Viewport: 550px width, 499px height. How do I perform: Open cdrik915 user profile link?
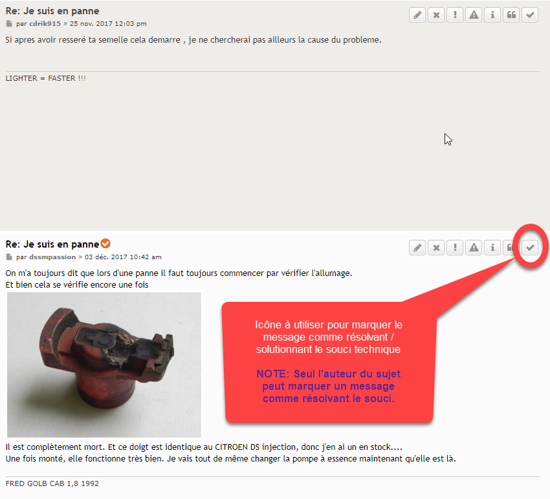point(45,24)
